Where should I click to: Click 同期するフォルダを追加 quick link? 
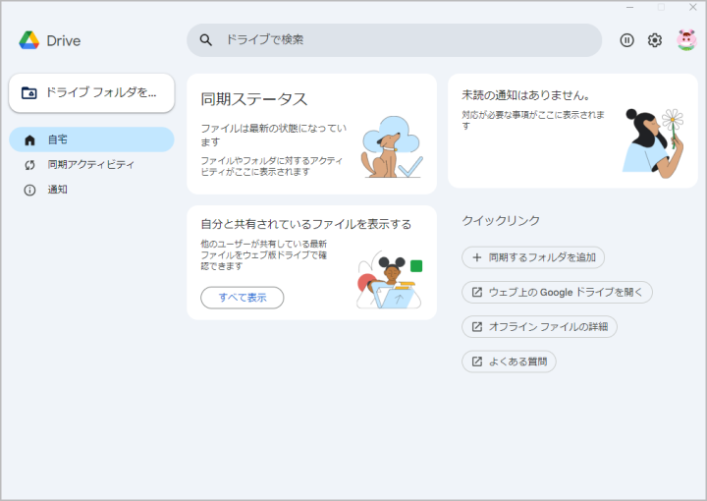(x=533, y=257)
